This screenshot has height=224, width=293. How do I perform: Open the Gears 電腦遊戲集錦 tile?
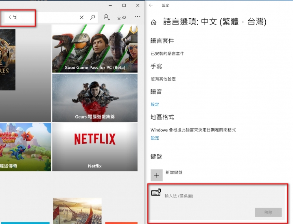95,98
